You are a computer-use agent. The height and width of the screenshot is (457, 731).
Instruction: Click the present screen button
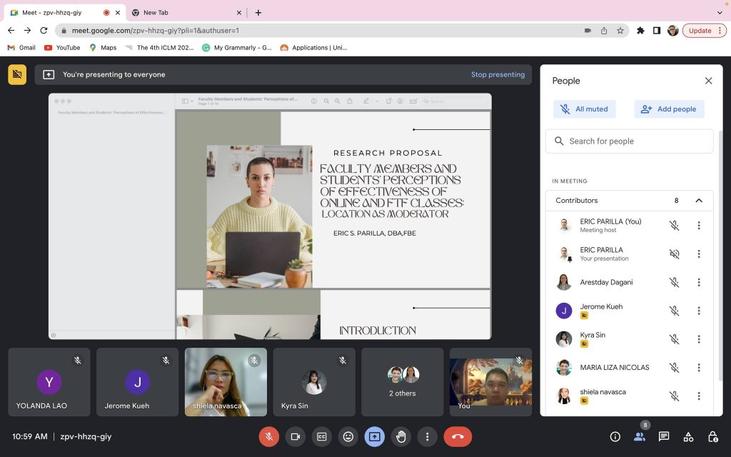click(375, 436)
